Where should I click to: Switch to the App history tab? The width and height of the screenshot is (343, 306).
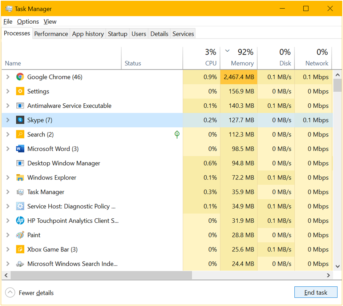88,34
